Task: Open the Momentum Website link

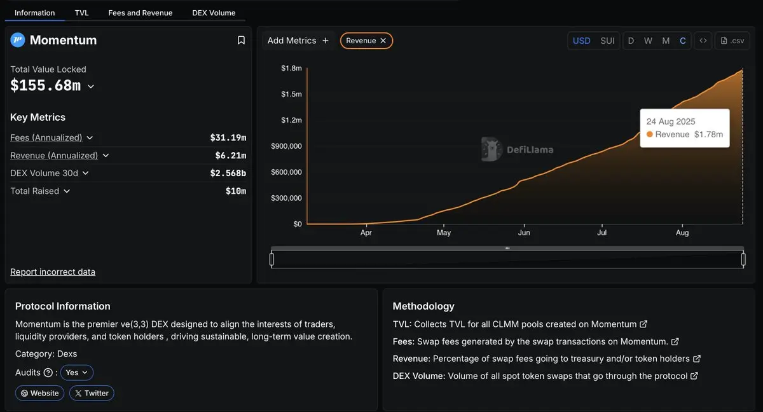Action: coord(39,393)
